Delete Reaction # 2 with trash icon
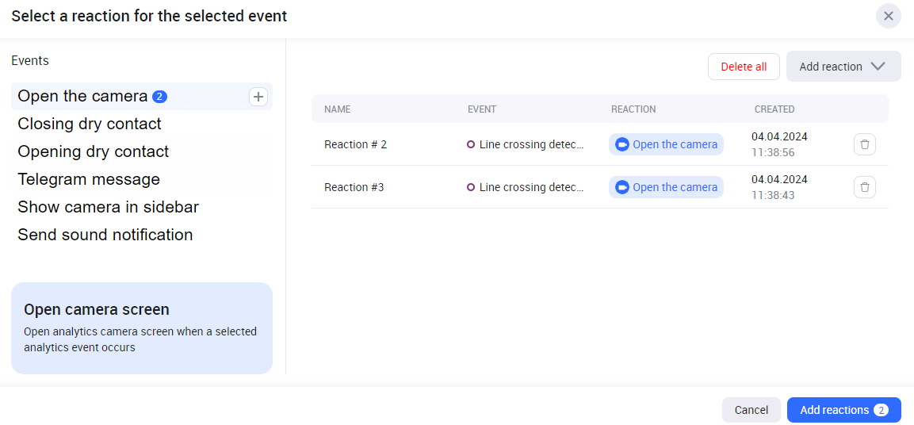 865,144
